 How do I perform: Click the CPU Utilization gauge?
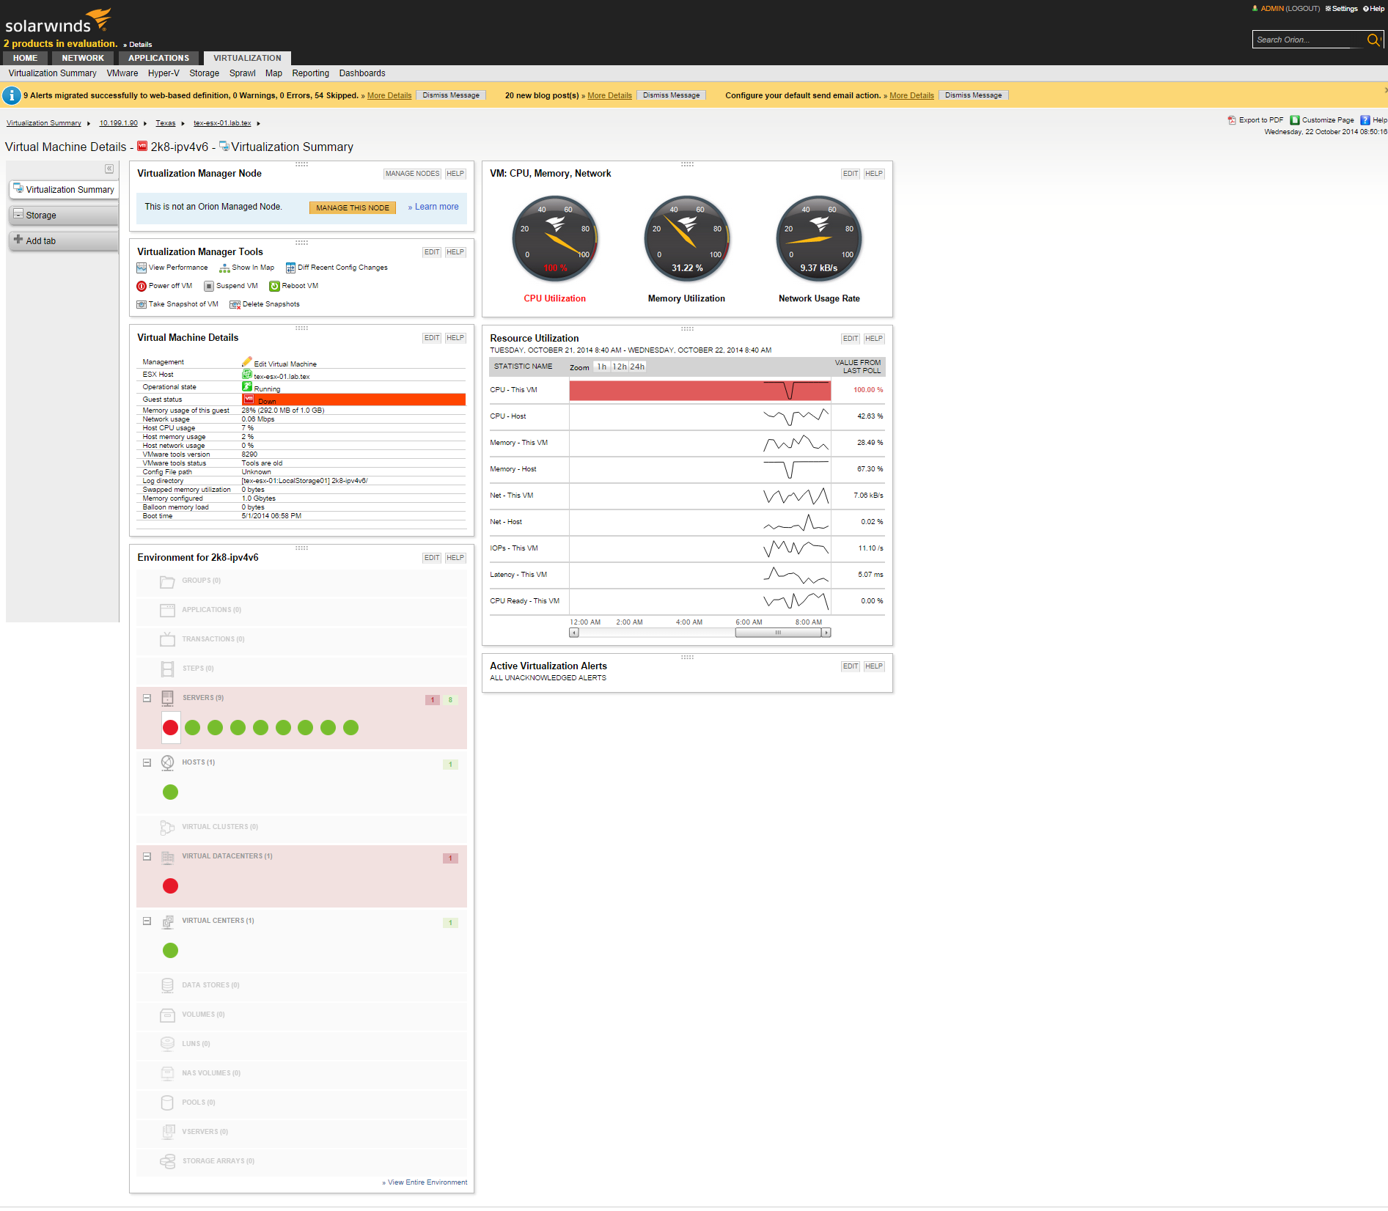click(555, 238)
